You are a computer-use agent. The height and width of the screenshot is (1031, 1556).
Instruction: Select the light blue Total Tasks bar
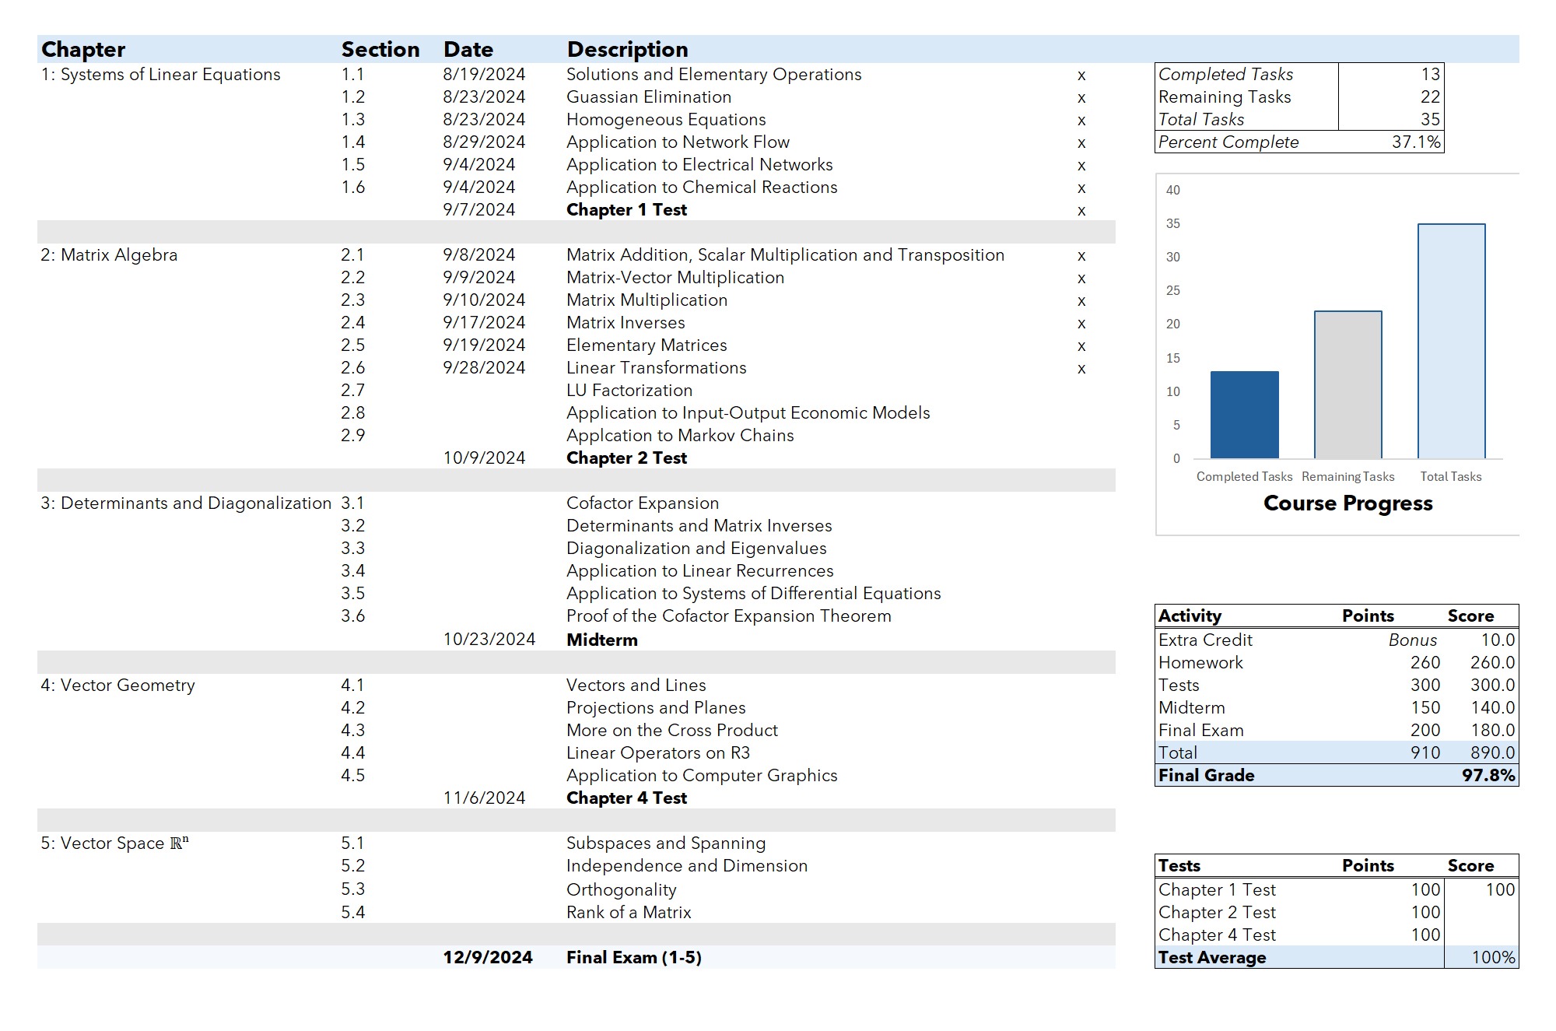click(x=1452, y=342)
